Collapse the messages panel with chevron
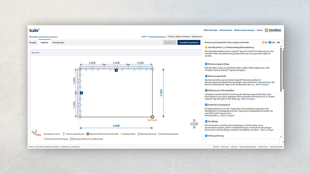Viewport: 310px width, 174px height. pos(279,42)
